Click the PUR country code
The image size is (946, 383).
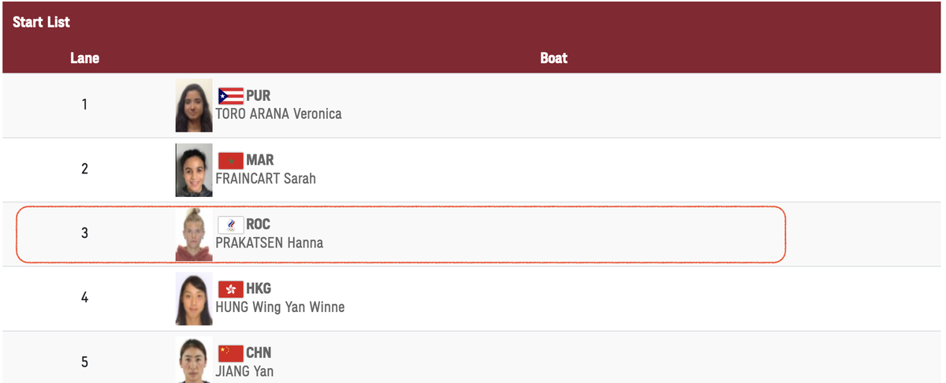pyautogui.click(x=259, y=96)
